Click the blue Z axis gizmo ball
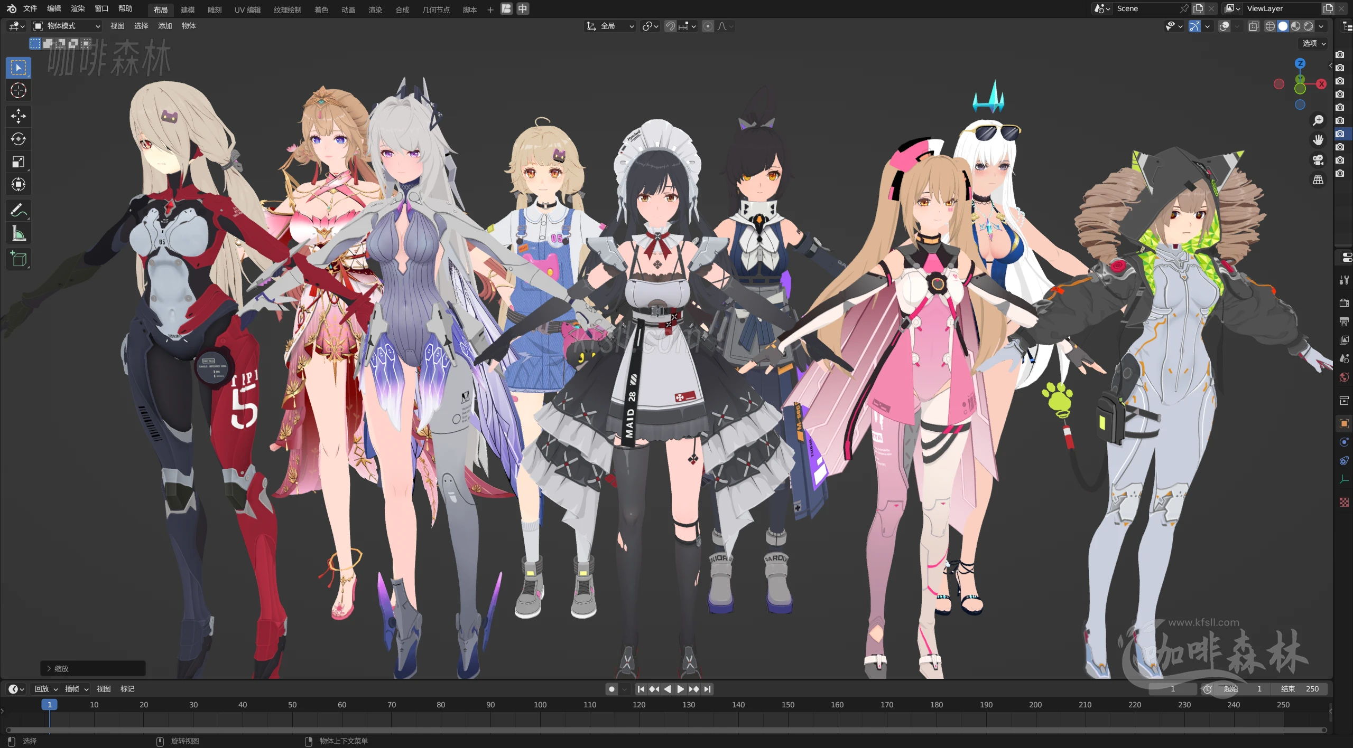This screenshot has height=748, width=1353. pos(1300,63)
